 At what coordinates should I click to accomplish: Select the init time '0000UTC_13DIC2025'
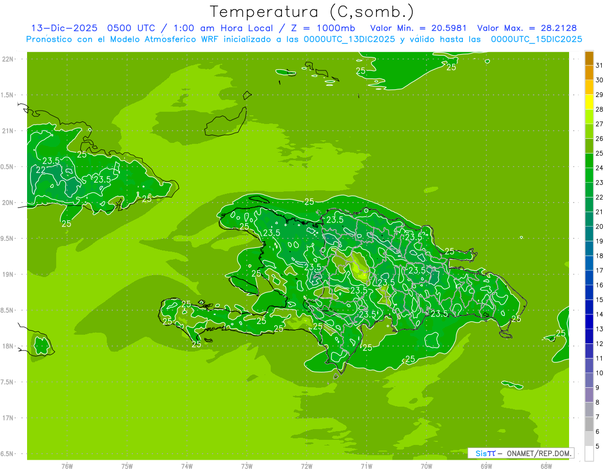coord(349,39)
